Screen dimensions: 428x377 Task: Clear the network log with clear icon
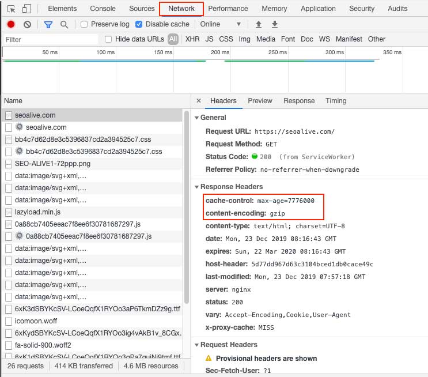pos(27,24)
